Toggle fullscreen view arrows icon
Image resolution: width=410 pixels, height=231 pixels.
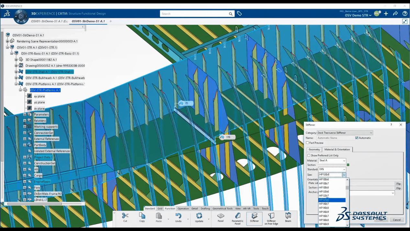(405, 21)
